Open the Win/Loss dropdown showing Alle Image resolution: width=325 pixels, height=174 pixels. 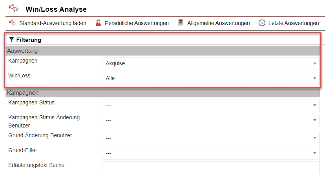210,78
